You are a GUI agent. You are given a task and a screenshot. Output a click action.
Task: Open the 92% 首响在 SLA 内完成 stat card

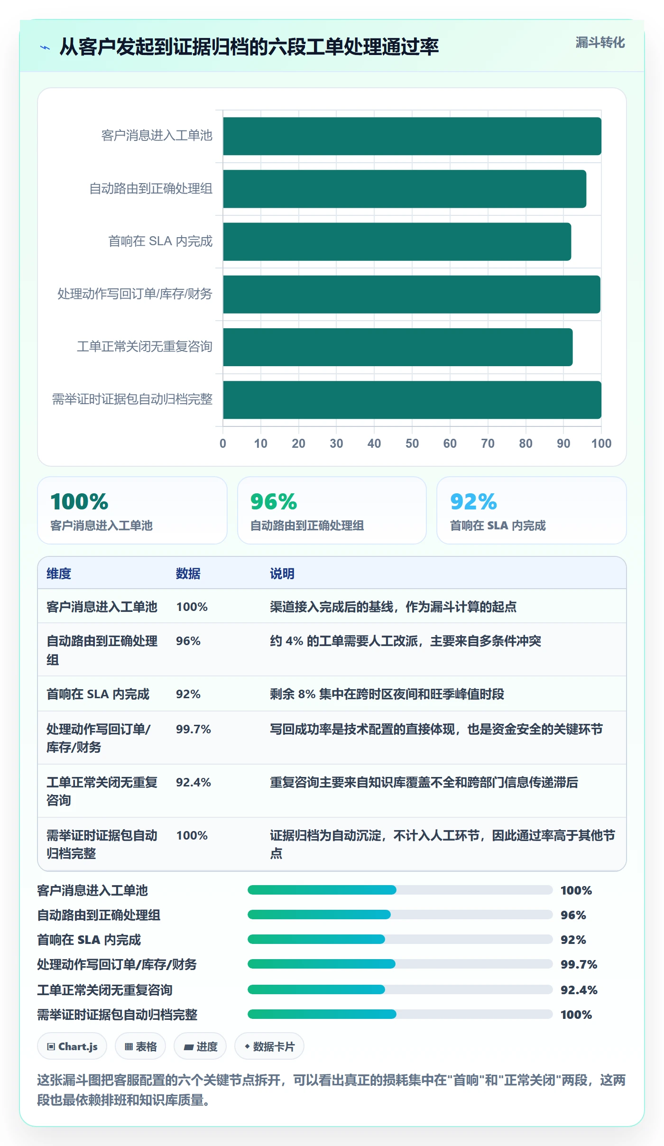point(532,510)
